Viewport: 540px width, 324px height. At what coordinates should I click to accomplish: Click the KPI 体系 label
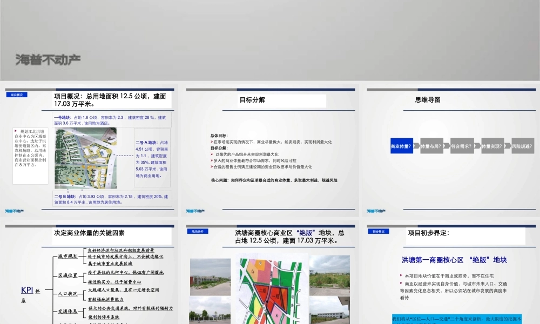[30, 294]
